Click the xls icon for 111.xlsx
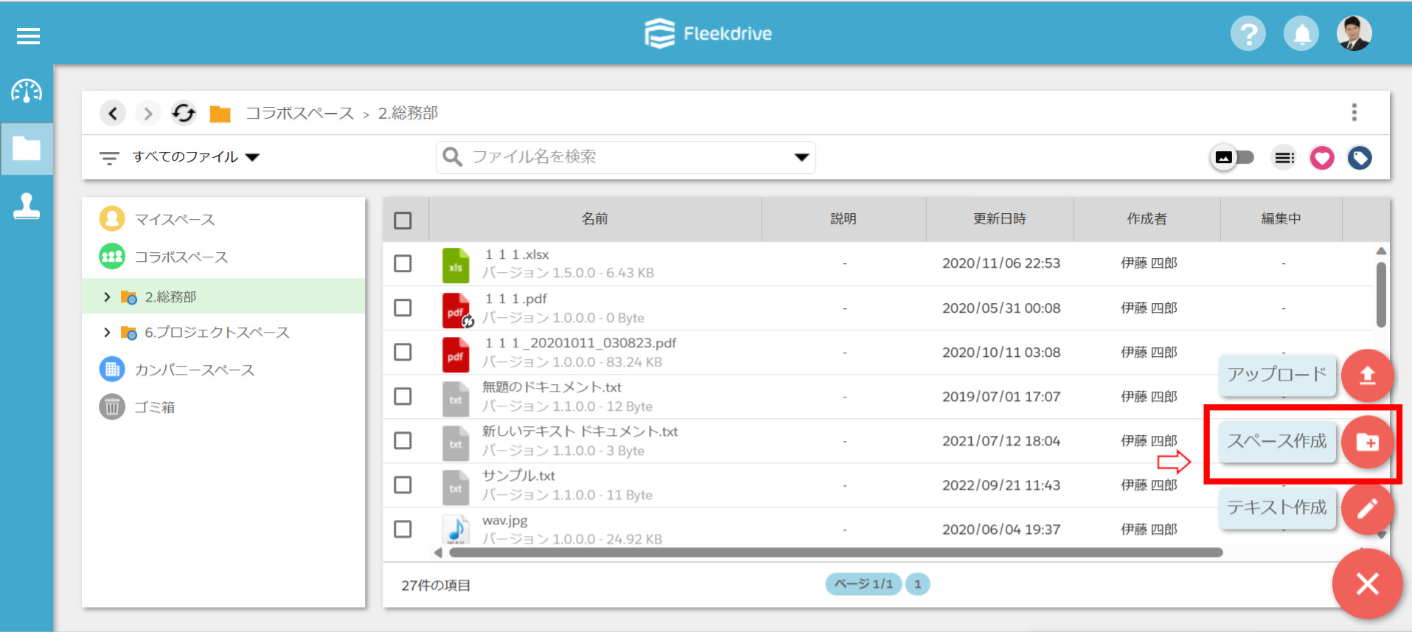The height and width of the screenshot is (632, 1412). pyautogui.click(x=456, y=265)
